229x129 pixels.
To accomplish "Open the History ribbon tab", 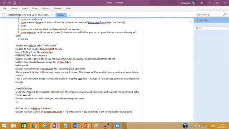I will pos(46,8).
